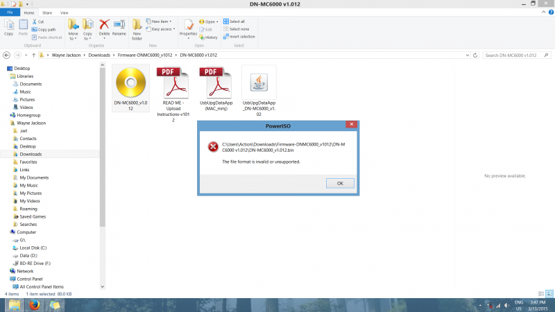Click the Open button in ribbon
This screenshot has width=555, height=312.
tap(209, 21)
